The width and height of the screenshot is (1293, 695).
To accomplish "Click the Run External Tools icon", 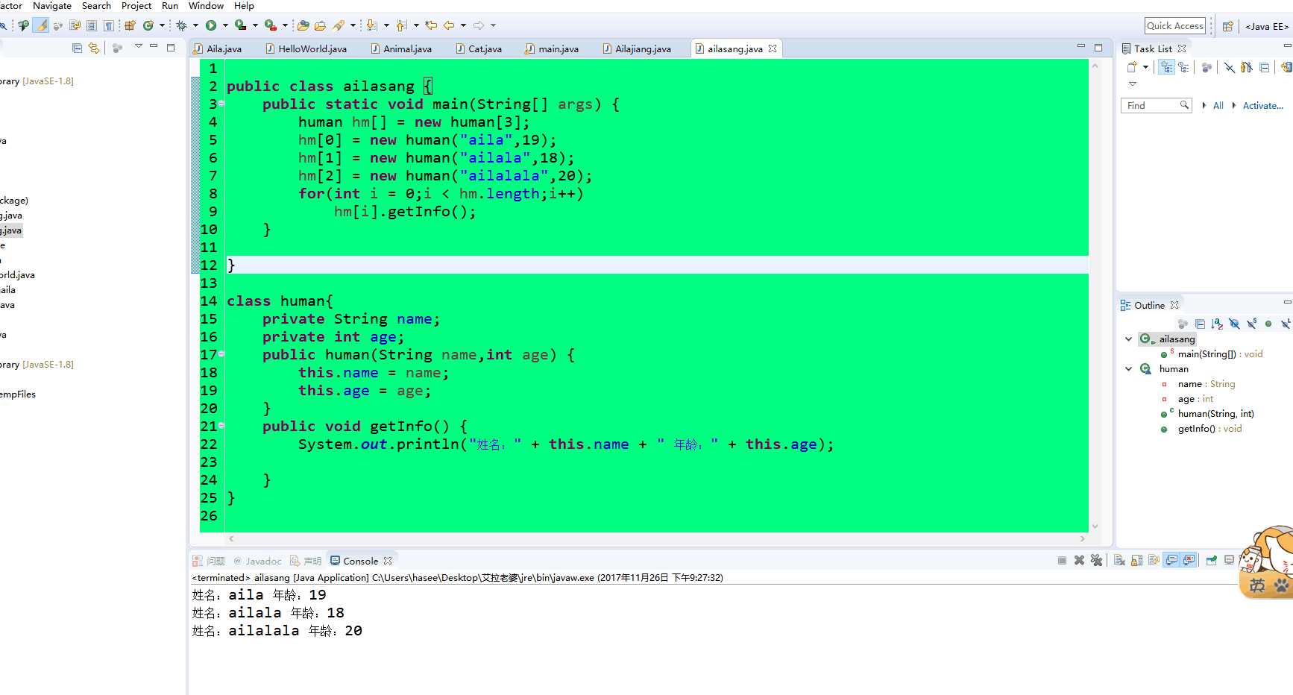I will pyautogui.click(x=270, y=25).
